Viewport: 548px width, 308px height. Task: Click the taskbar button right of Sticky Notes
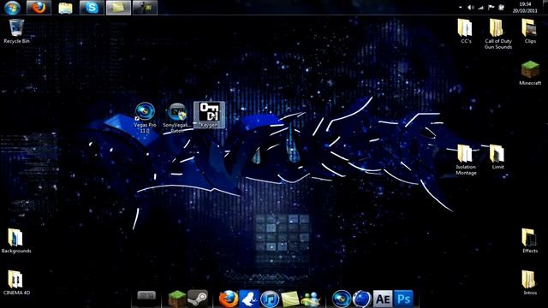coord(145,8)
